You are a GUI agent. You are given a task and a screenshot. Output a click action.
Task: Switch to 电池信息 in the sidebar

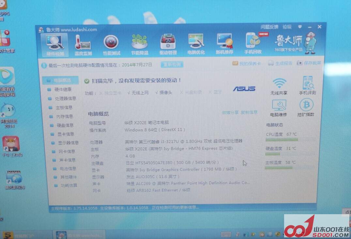tap(68, 169)
